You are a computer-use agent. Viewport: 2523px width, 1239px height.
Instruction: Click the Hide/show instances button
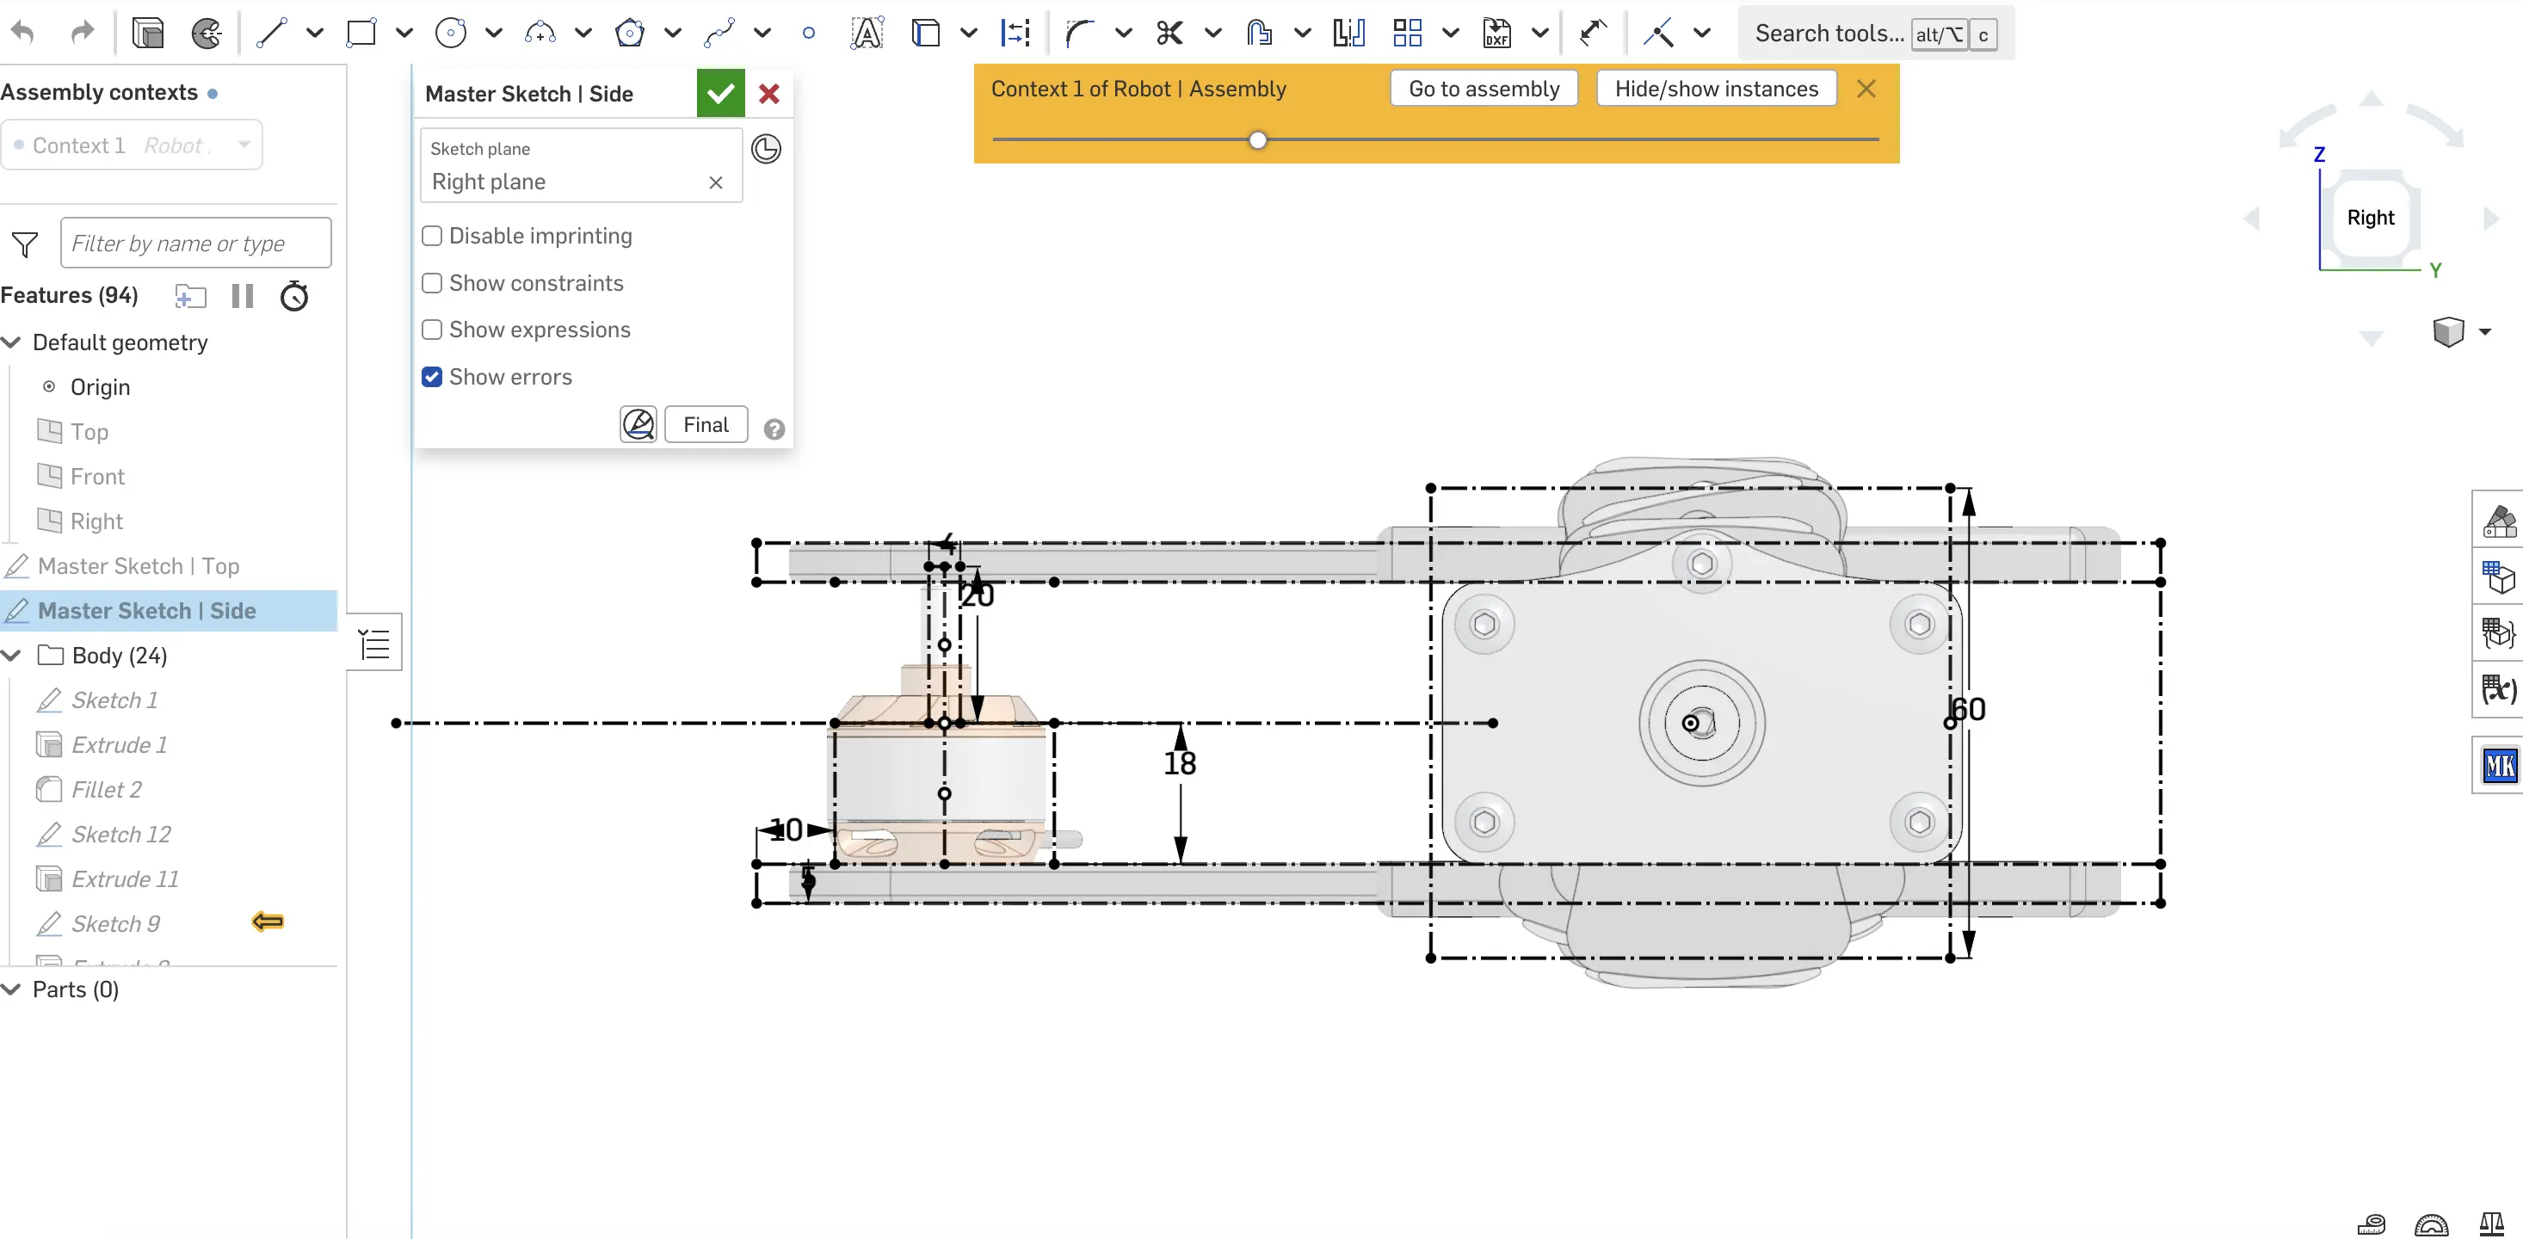point(1715,89)
